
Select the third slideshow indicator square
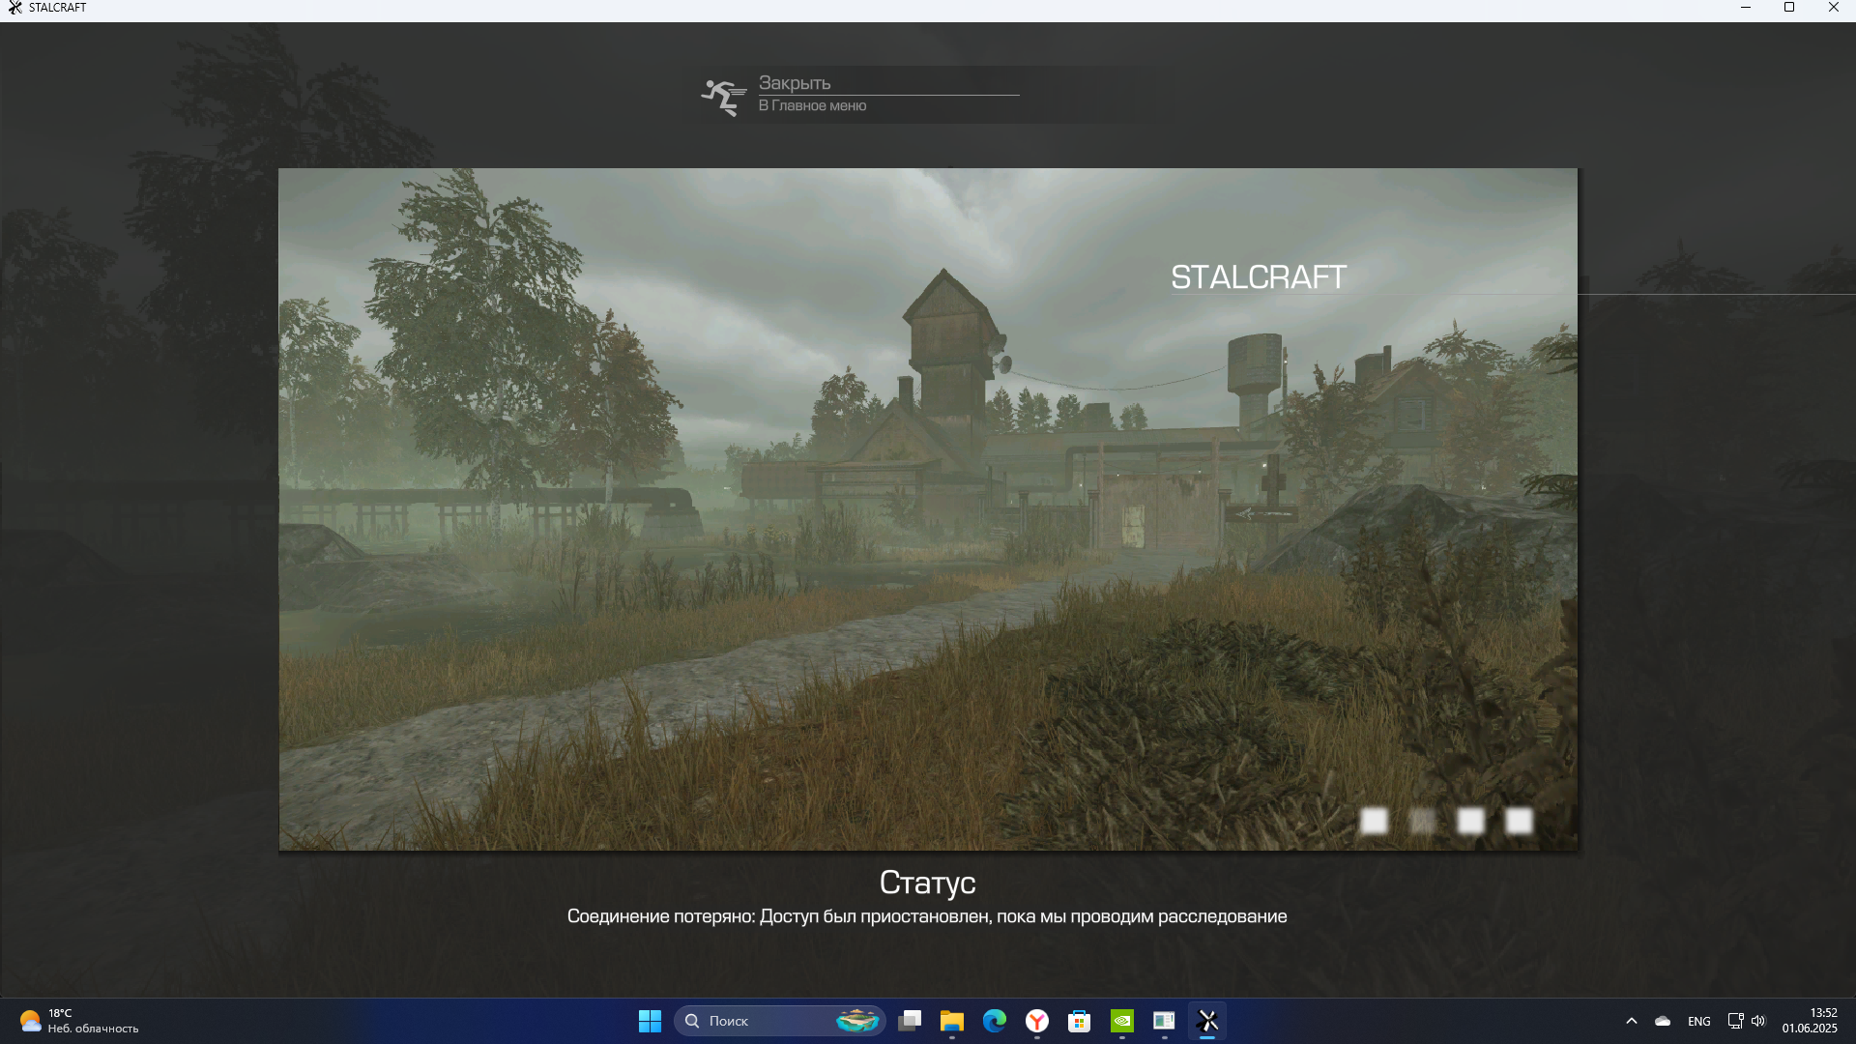point(1470,821)
